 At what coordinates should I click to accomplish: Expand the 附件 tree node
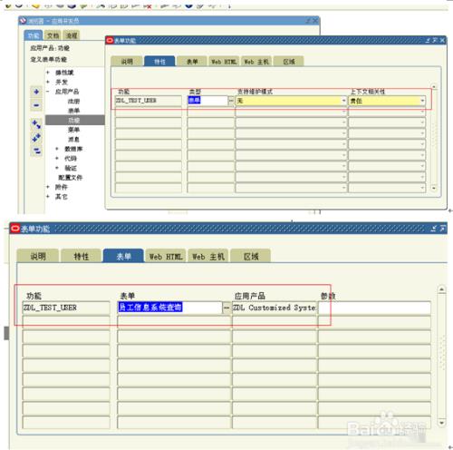[x=48, y=187]
